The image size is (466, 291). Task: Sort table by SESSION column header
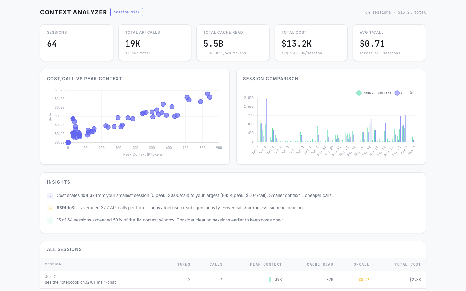(x=53, y=264)
